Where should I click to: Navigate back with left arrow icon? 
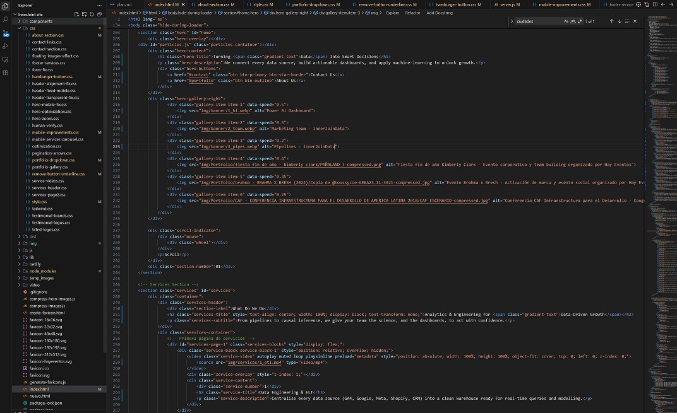click(x=663, y=4)
